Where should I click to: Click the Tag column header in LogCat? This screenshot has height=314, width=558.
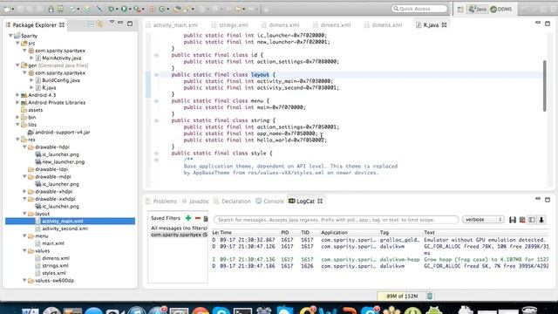coord(384,233)
